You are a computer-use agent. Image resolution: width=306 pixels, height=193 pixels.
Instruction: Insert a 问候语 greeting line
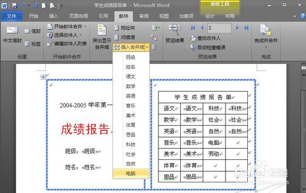(125, 37)
